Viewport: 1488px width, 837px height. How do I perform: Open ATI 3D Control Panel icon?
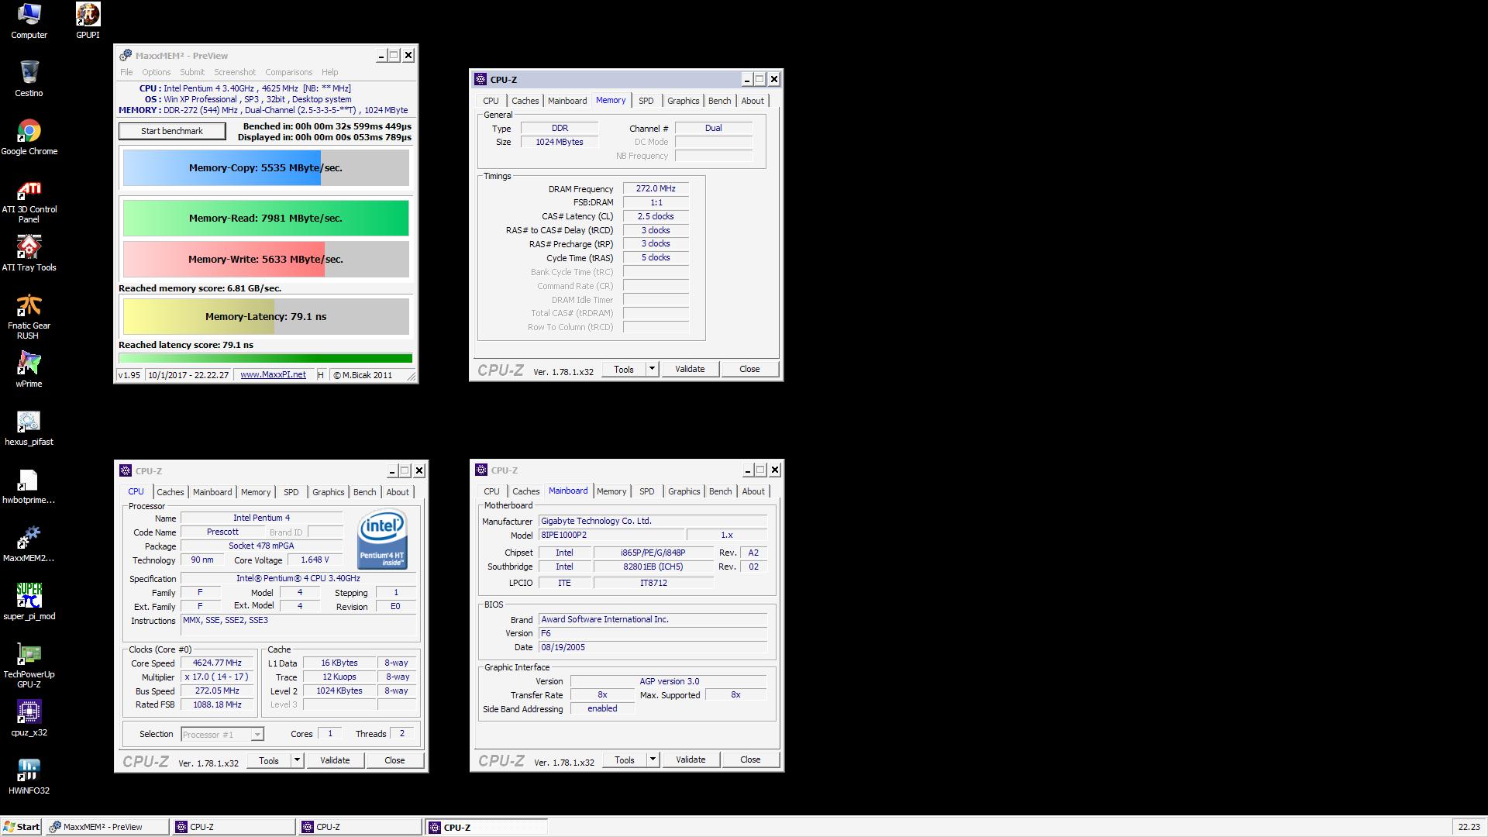tap(29, 201)
